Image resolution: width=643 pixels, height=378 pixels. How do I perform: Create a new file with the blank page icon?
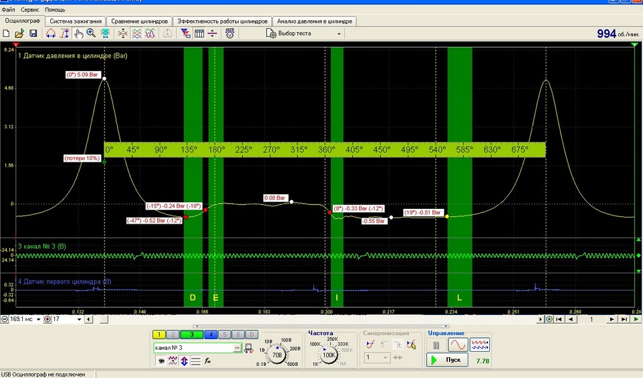[x=6, y=34]
